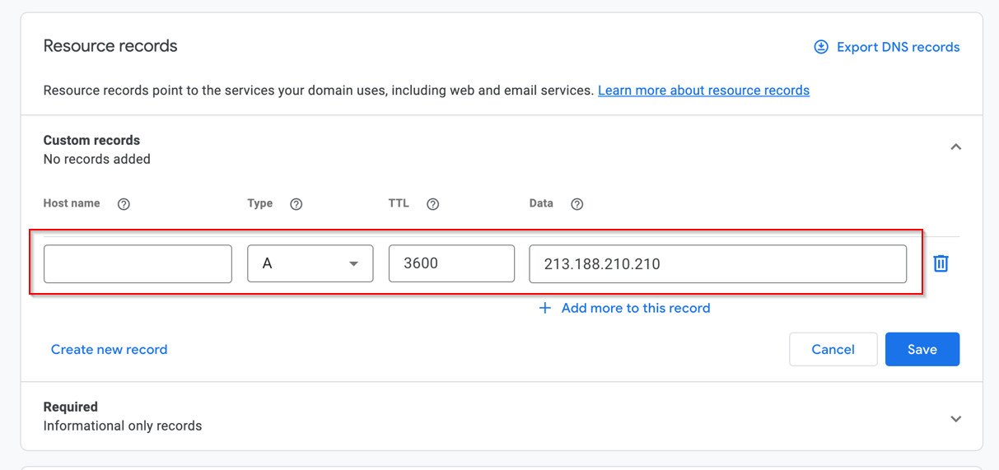The height and width of the screenshot is (470, 999).
Task: Collapse the Custom records section chevron
Action: click(955, 147)
